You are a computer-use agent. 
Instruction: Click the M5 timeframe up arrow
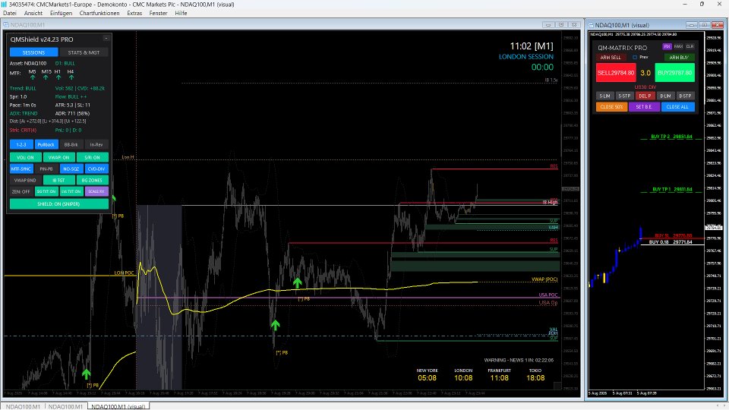(x=33, y=77)
